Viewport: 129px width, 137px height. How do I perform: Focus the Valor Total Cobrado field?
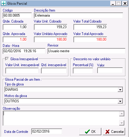point(90,27)
